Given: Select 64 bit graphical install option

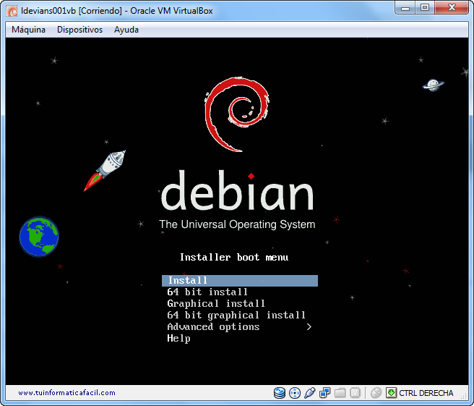Looking at the screenshot, I should click(236, 315).
